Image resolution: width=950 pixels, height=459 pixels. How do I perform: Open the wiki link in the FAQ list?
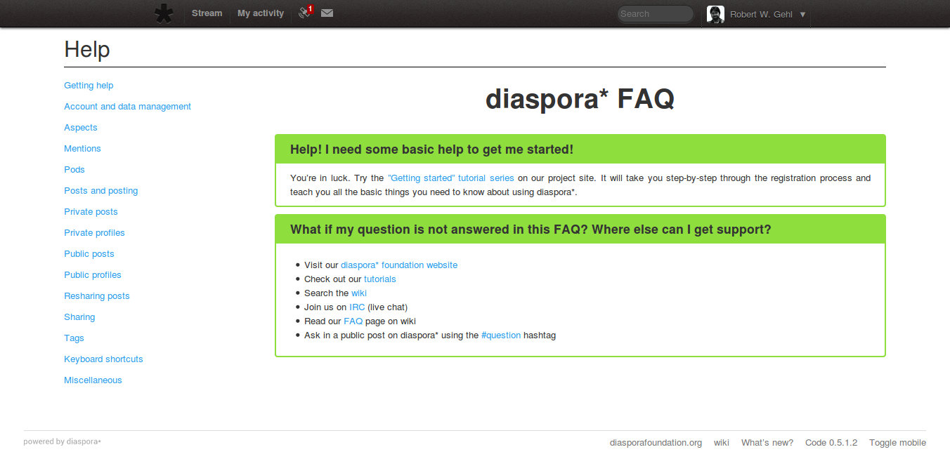coord(359,293)
